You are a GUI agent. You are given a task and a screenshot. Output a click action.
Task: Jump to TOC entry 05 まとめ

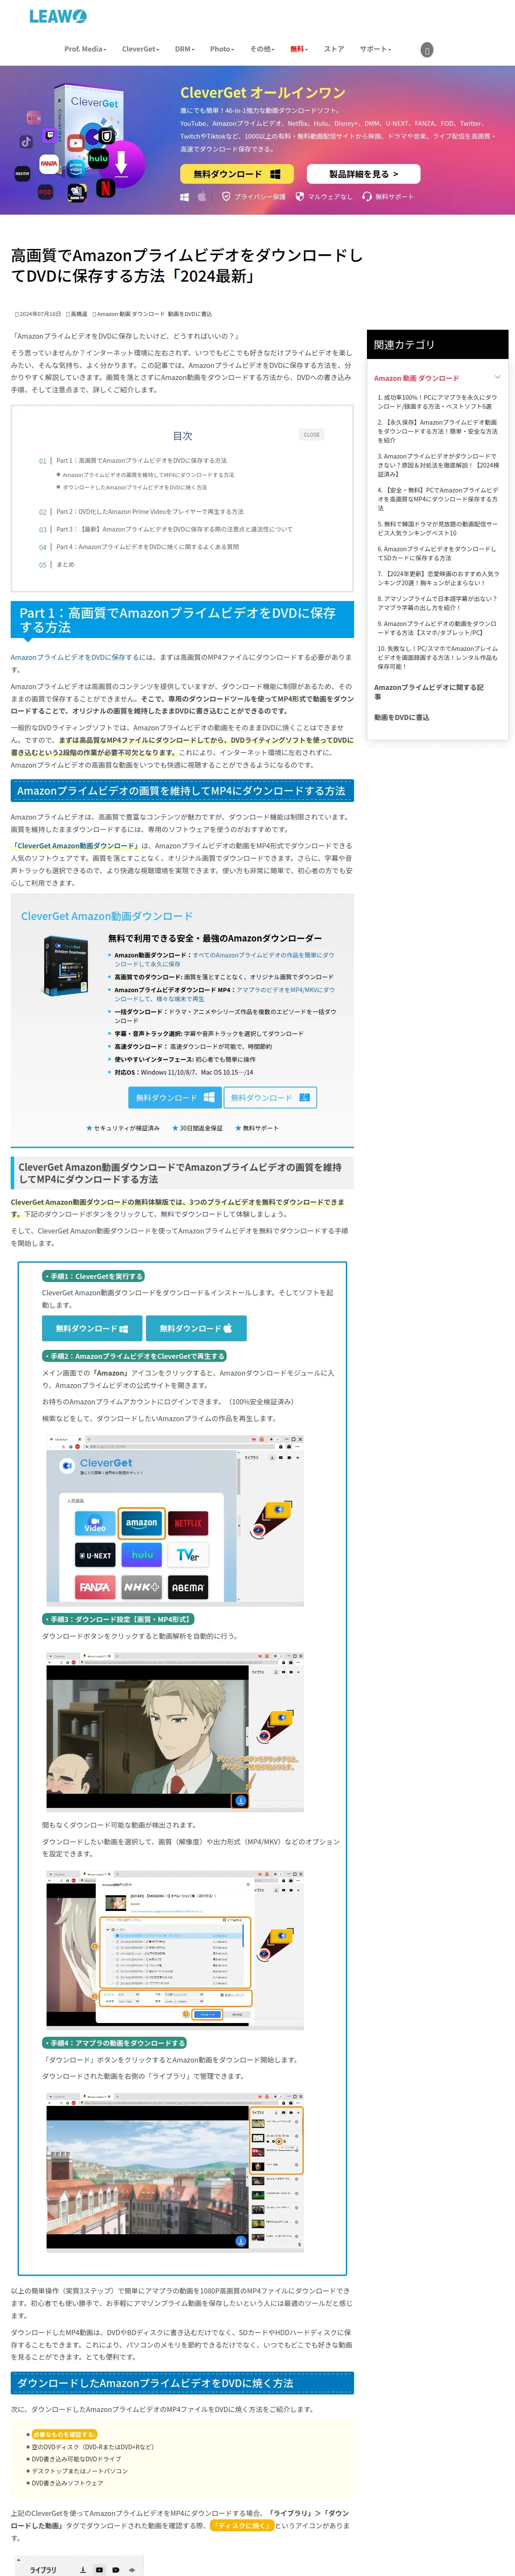tap(65, 565)
